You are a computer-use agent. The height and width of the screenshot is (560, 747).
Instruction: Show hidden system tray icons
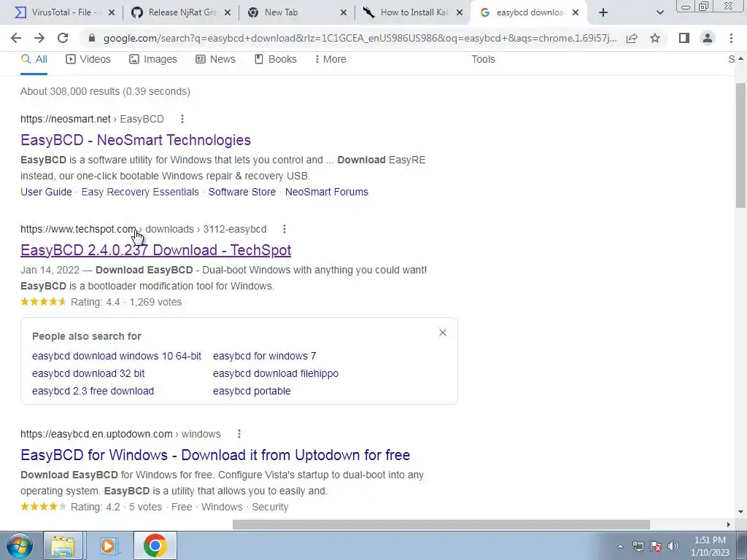click(620, 546)
